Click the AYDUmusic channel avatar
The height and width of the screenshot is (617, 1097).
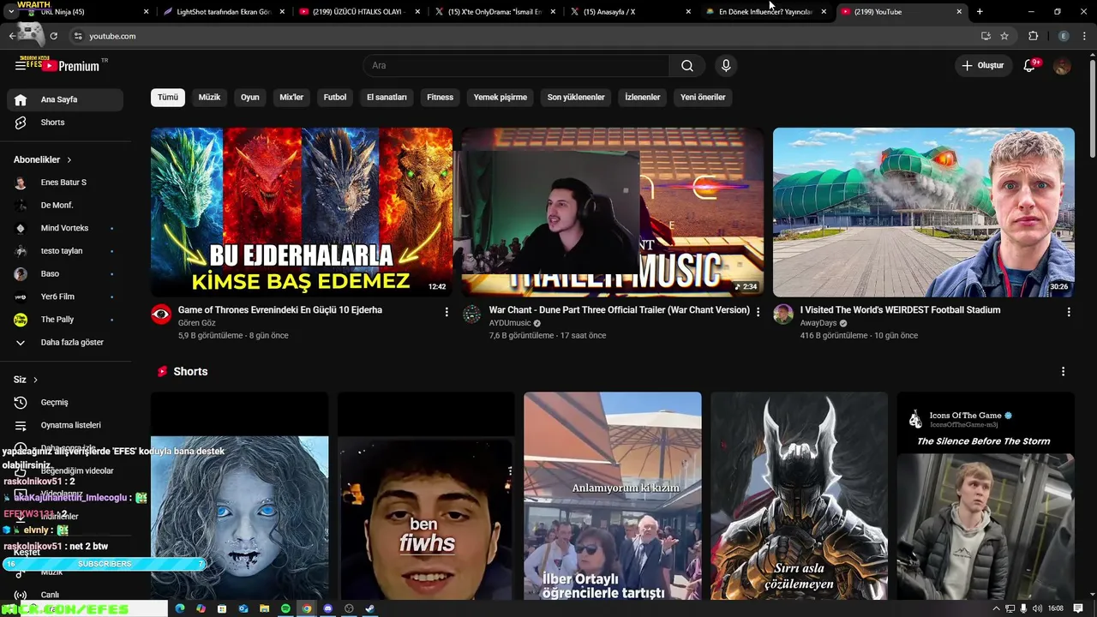point(472,314)
